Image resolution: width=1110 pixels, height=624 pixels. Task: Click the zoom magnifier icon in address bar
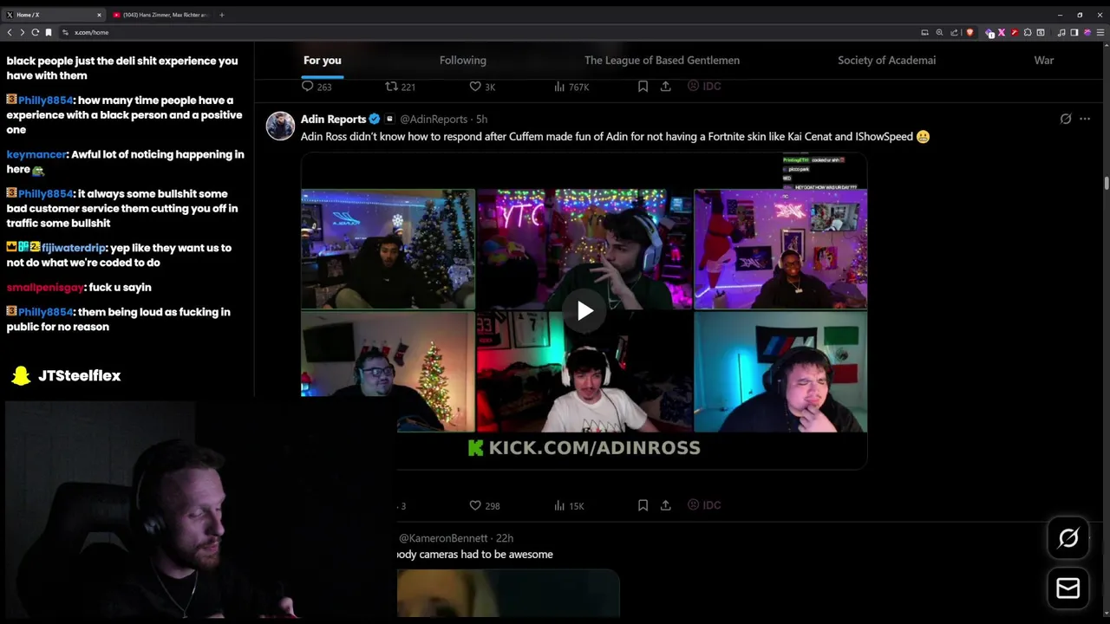pyautogui.click(x=939, y=32)
